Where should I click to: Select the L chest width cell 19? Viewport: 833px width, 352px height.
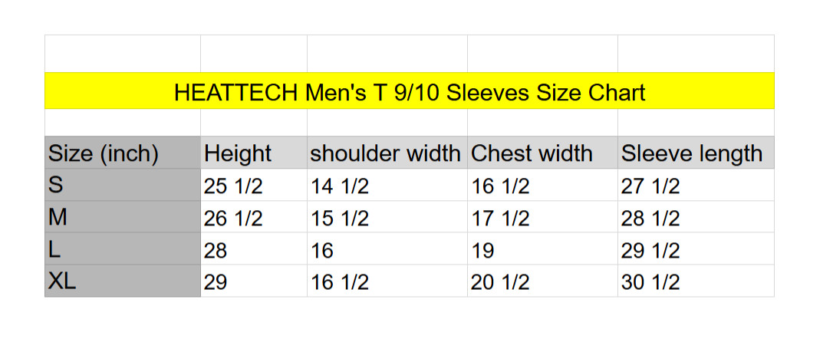[542, 250]
